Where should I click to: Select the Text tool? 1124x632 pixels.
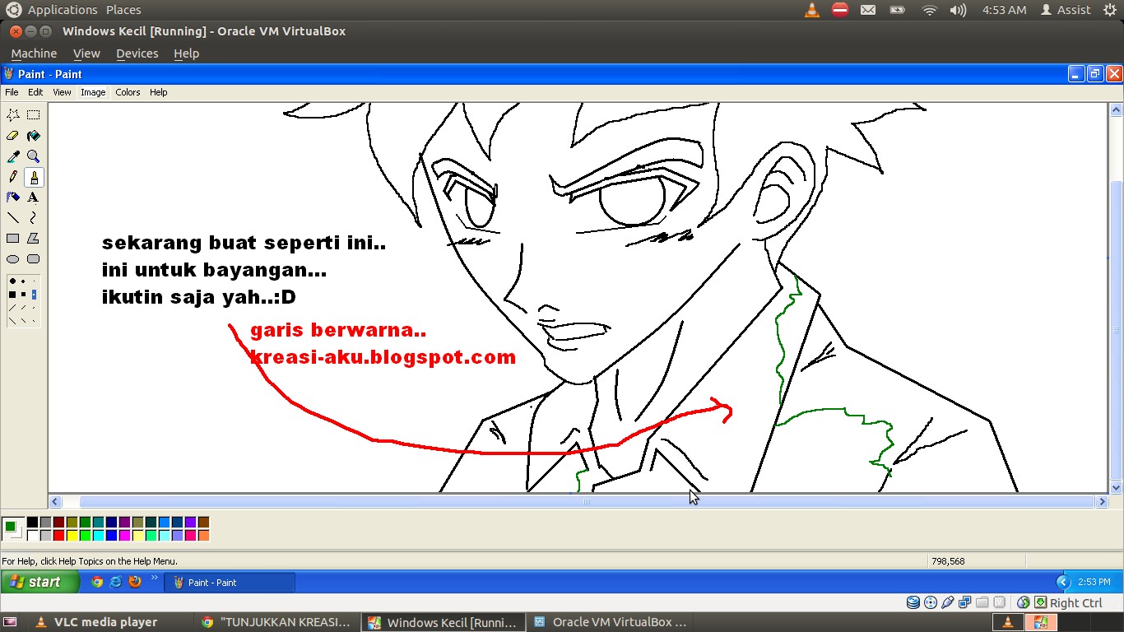tap(33, 197)
